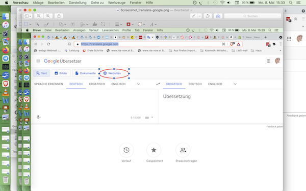The image size is (306, 191).
Task: Open Telegram in the leftmost dock
Action: click(6, 58)
